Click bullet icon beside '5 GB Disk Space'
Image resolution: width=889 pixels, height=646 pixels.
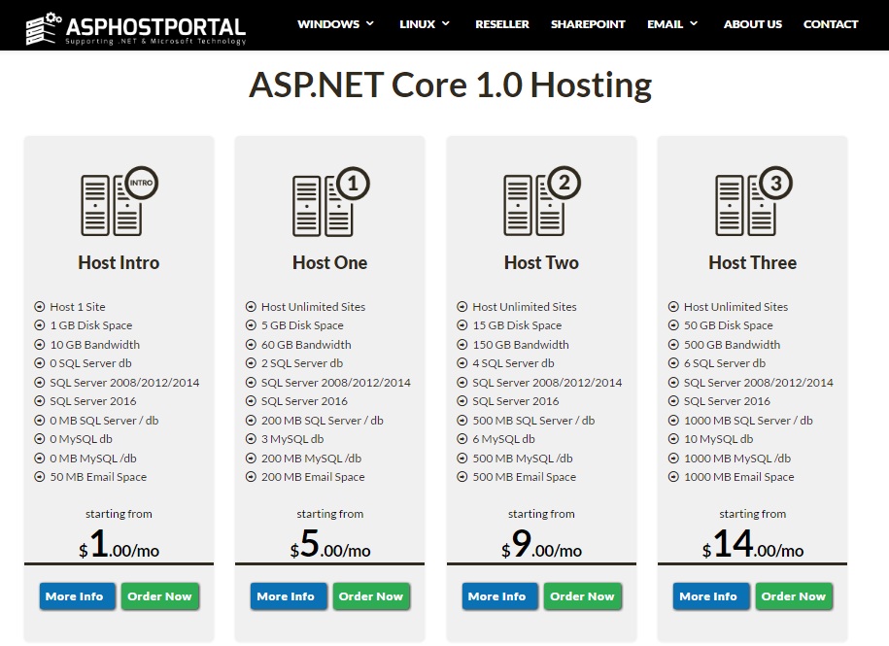(251, 325)
